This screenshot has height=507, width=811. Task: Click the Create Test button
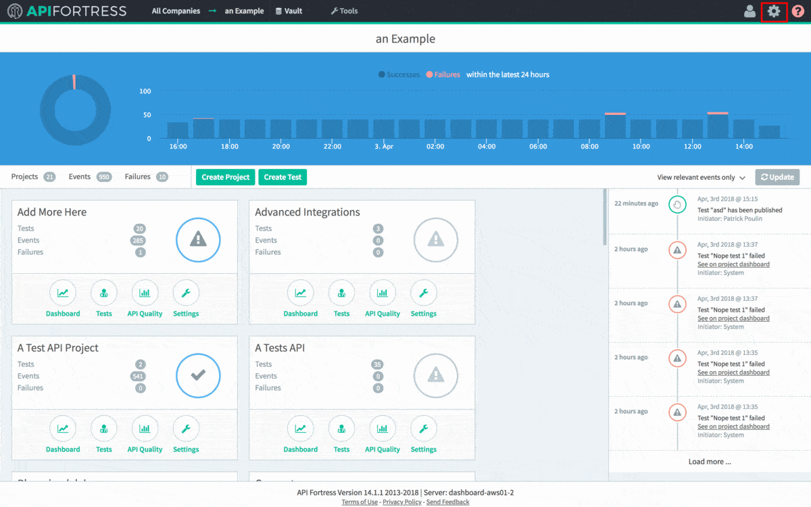click(x=282, y=177)
